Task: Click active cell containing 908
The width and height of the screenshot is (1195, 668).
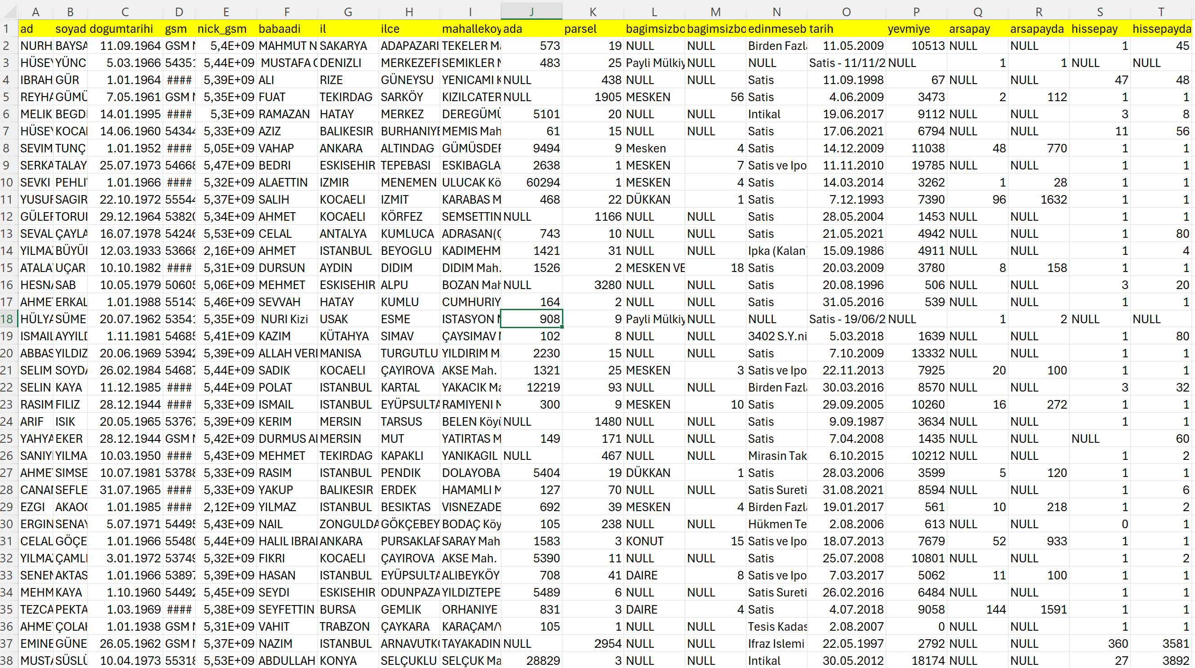Action: coord(531,319)
